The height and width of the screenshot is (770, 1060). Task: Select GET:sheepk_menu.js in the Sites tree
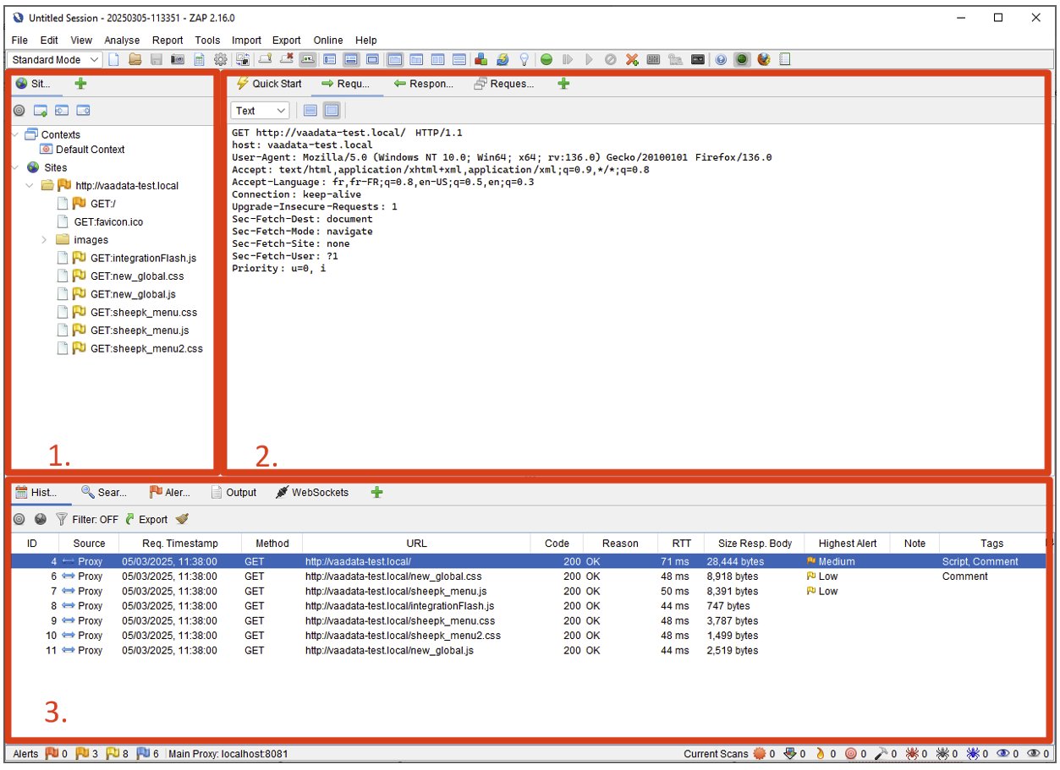(139, 330)
